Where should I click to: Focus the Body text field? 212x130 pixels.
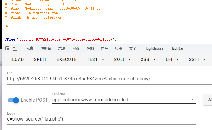point(101,119)
